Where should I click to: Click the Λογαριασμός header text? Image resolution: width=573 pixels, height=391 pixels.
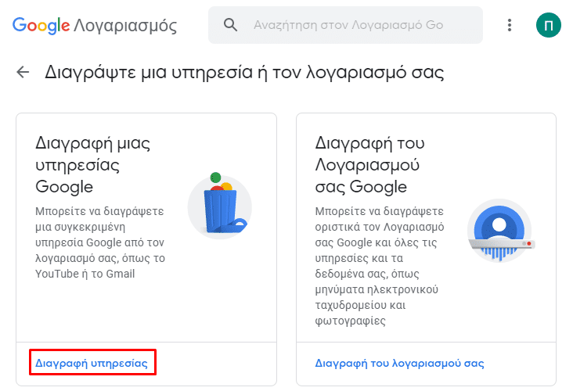125,26
